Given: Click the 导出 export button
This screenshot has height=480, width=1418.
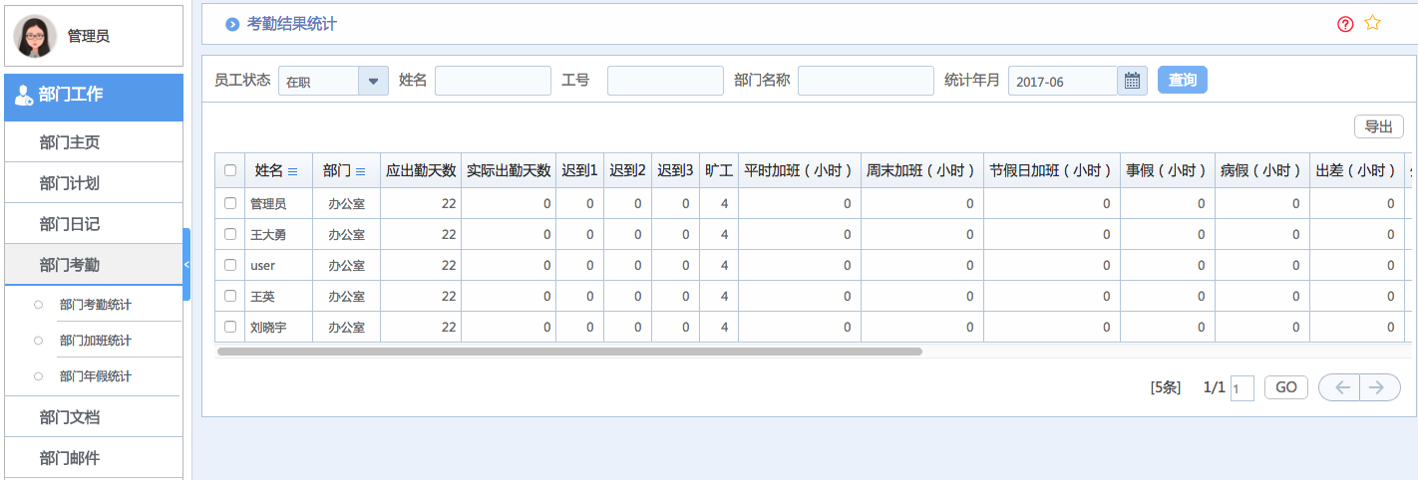Looking at the screenshot, I should pyautogui.click(x=1378, y=126).
